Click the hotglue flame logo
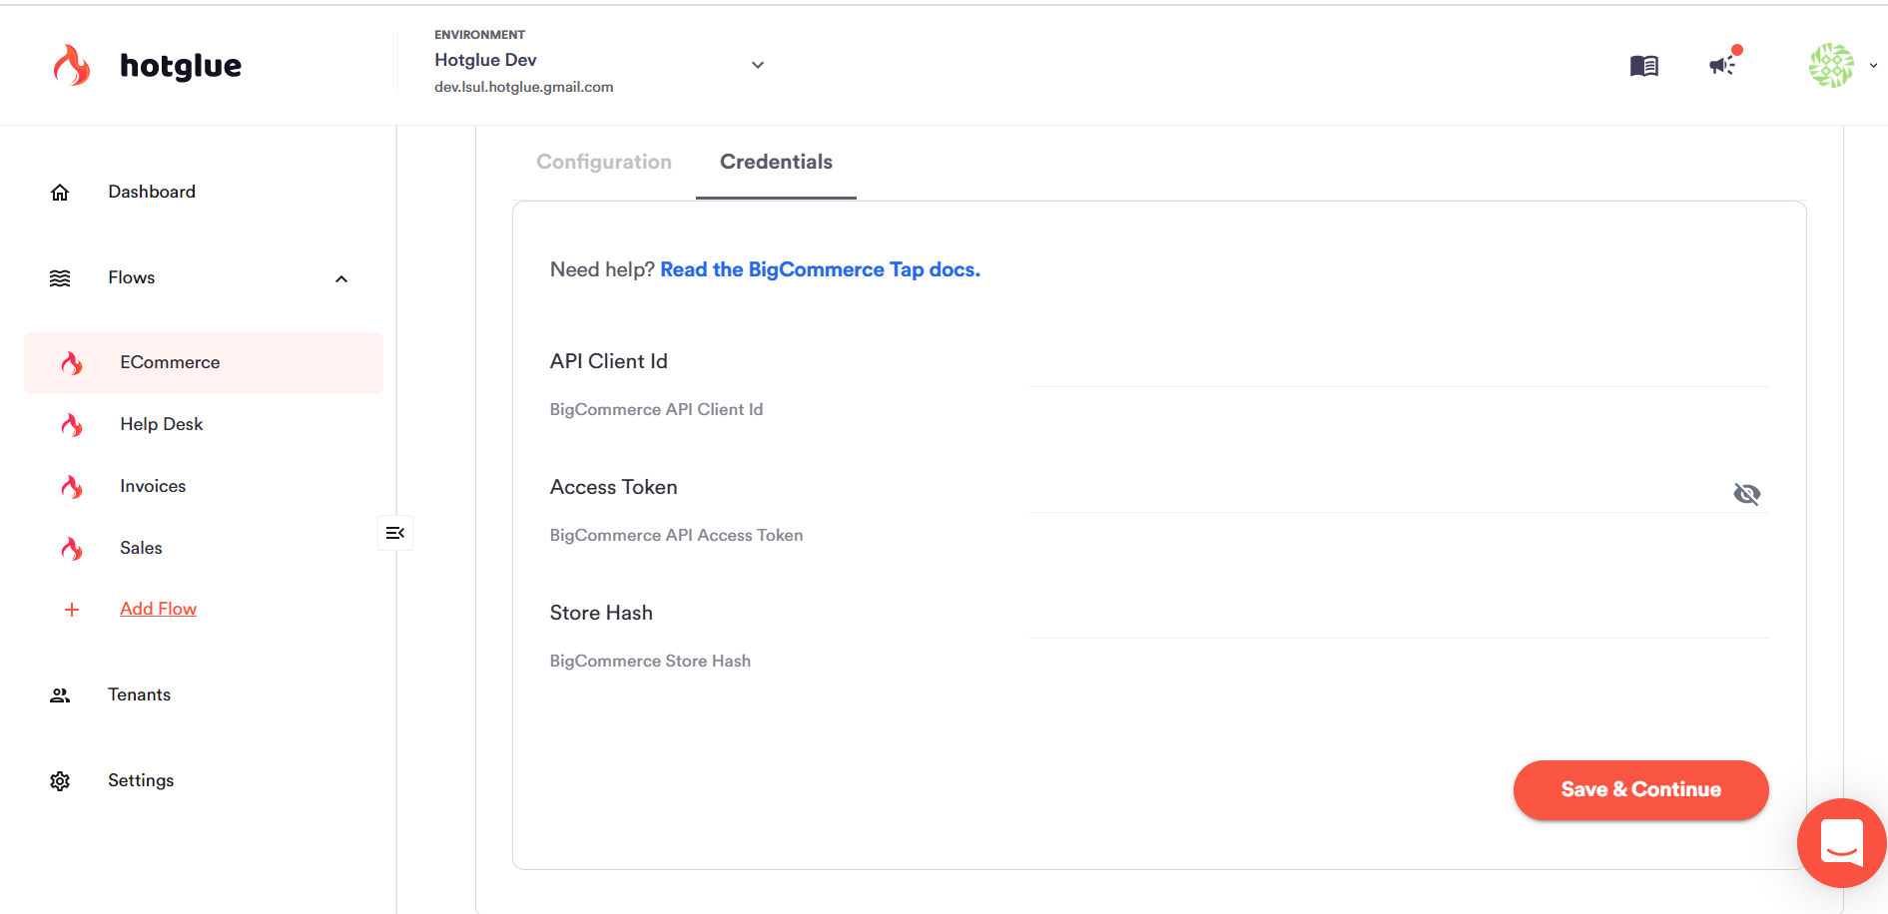The height and width of the screenshot is (914, 1888). tap(72, 65)
